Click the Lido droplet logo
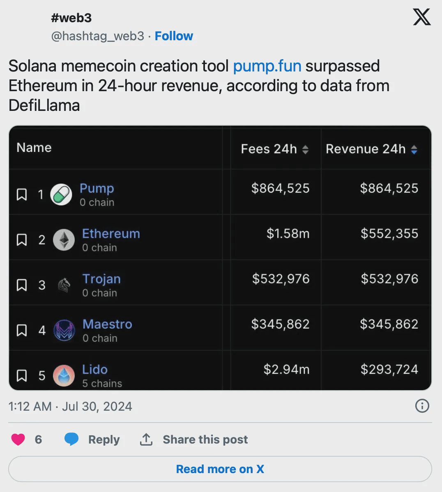The width and height of the screenshot is (442, 492). click(64, 375)
